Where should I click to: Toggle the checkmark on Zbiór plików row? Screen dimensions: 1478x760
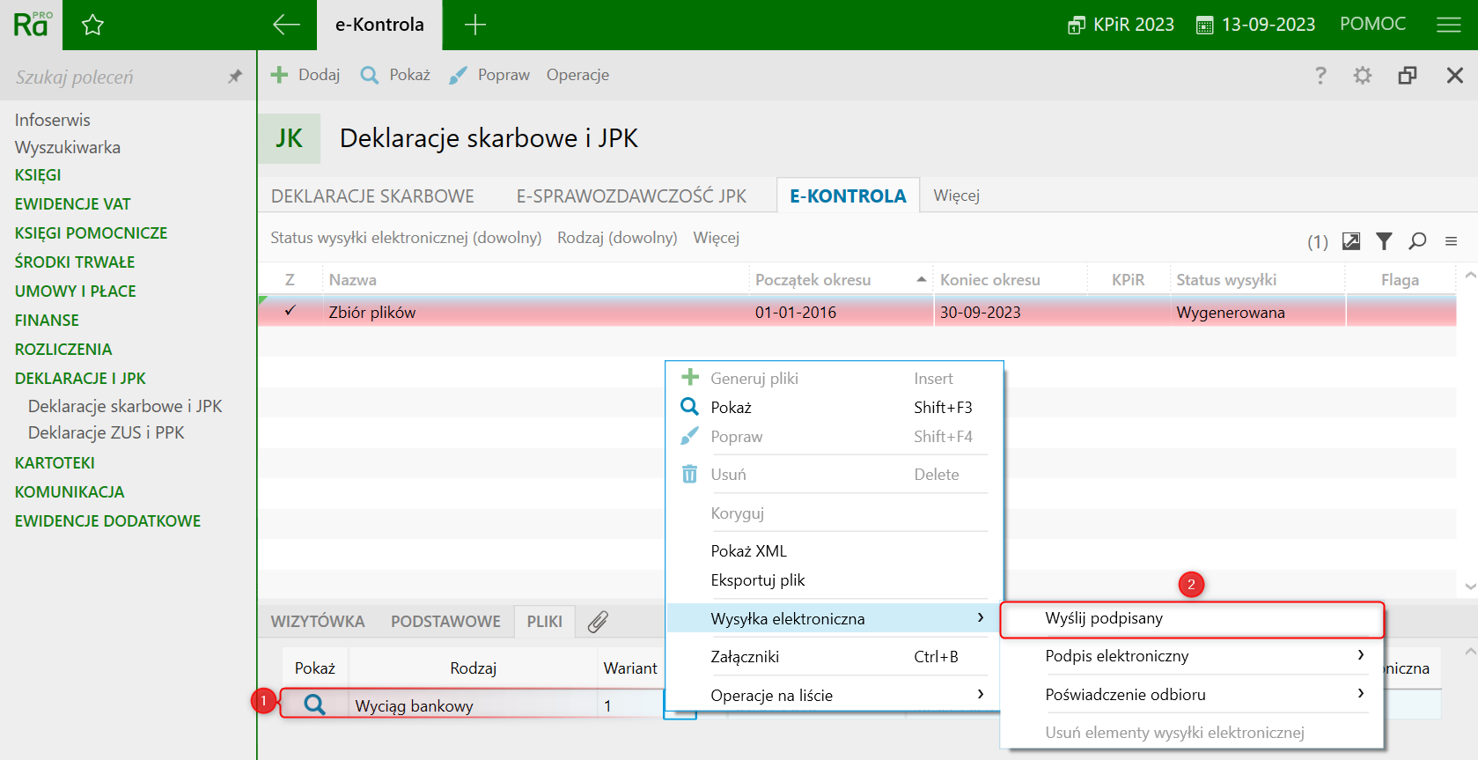coord(290,312)
